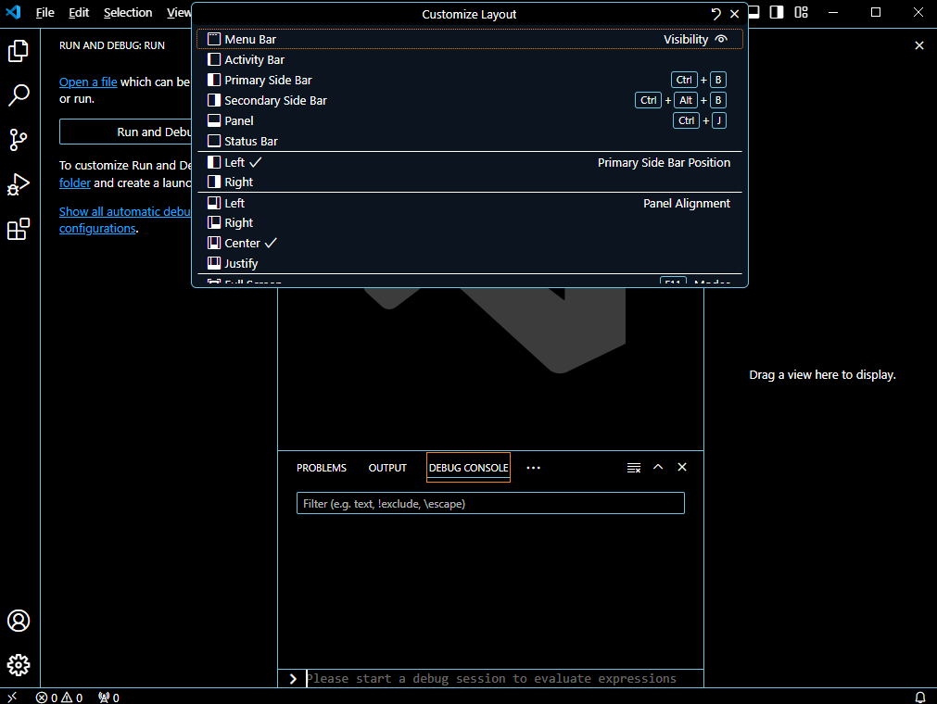Viewport: 937px width, 704px height.
Task: Click the Open a file link
Action: pos(88,82)
